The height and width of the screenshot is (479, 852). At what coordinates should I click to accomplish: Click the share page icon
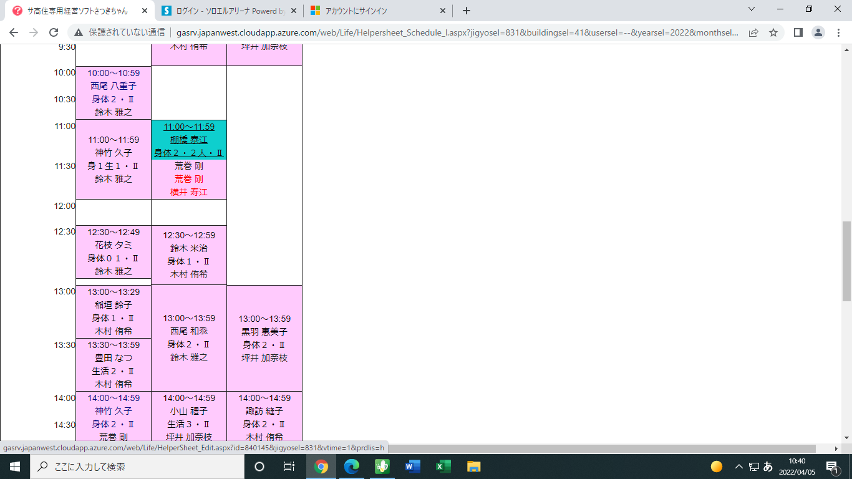(753, 32)
